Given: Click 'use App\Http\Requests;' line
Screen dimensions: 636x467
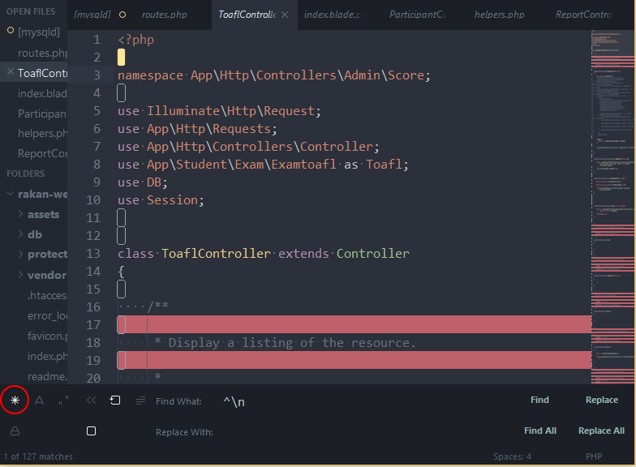Looking at the screenshot, I should (197, 129).
